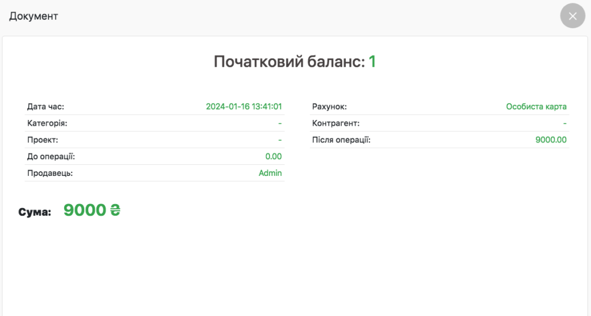Image resolution: width=591 pixels, height=316 pixels.
Task: Click the 9000 ₴ total amount
Action: [91, 210]
